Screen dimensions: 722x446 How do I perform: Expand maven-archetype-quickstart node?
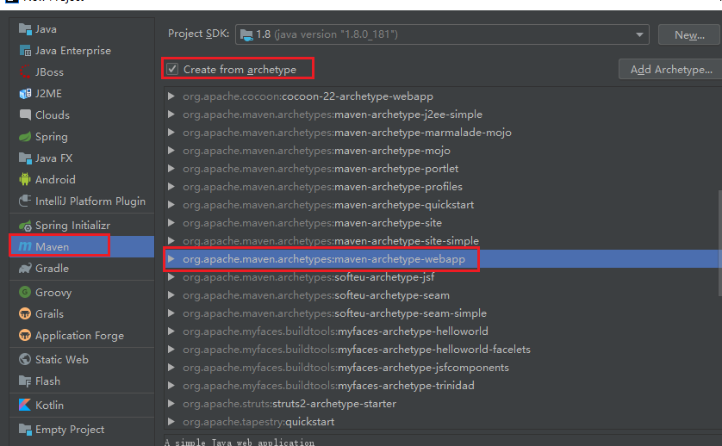[x=171, y=205]
